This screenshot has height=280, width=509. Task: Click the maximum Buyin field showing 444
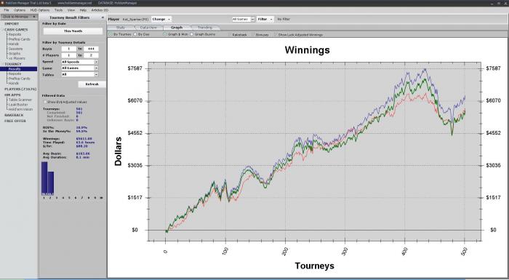point(91,49)
